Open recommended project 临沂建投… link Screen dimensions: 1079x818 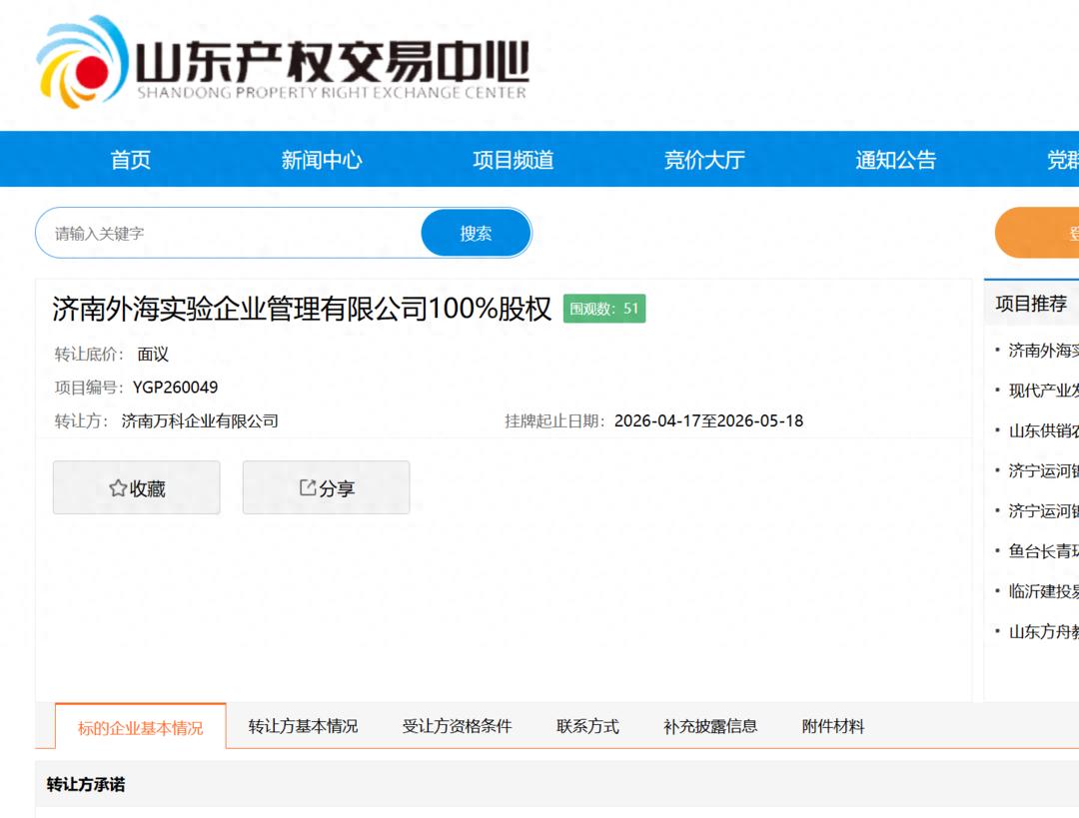tap(1043, 591)
